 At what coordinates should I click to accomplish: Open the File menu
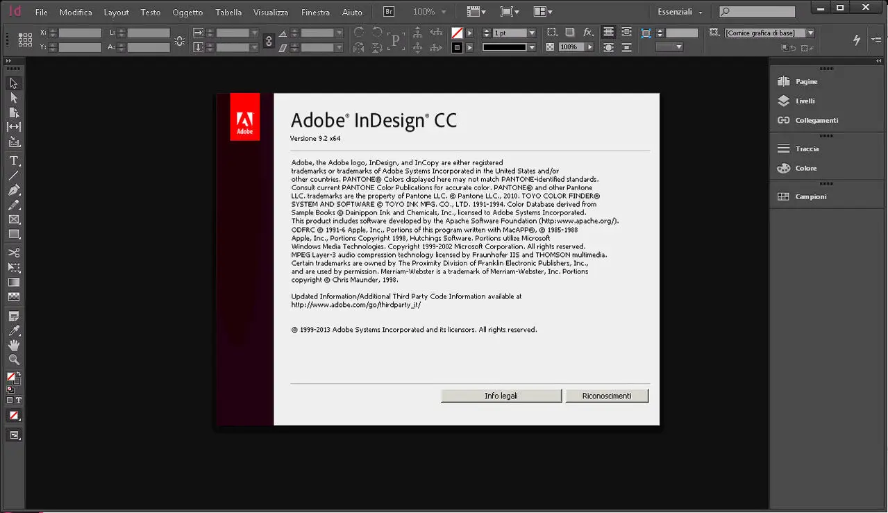[42, 12]
